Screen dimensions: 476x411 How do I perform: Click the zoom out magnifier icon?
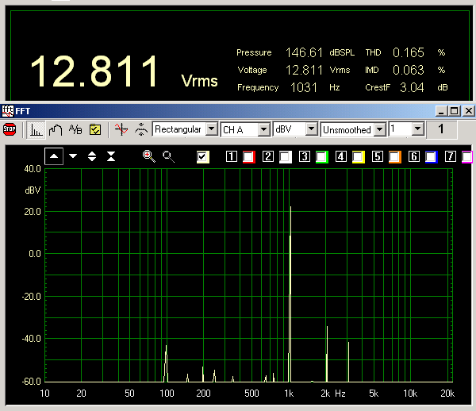168,156
